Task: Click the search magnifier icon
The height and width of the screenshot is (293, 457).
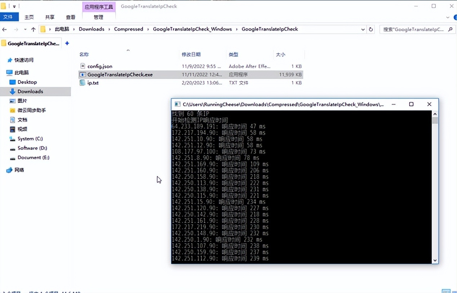Action: [450, 30]
